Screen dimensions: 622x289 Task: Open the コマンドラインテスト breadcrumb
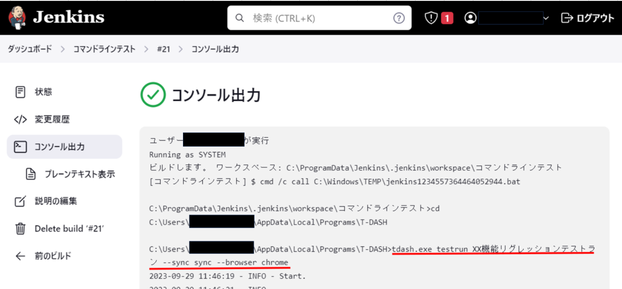pos(104,49)
